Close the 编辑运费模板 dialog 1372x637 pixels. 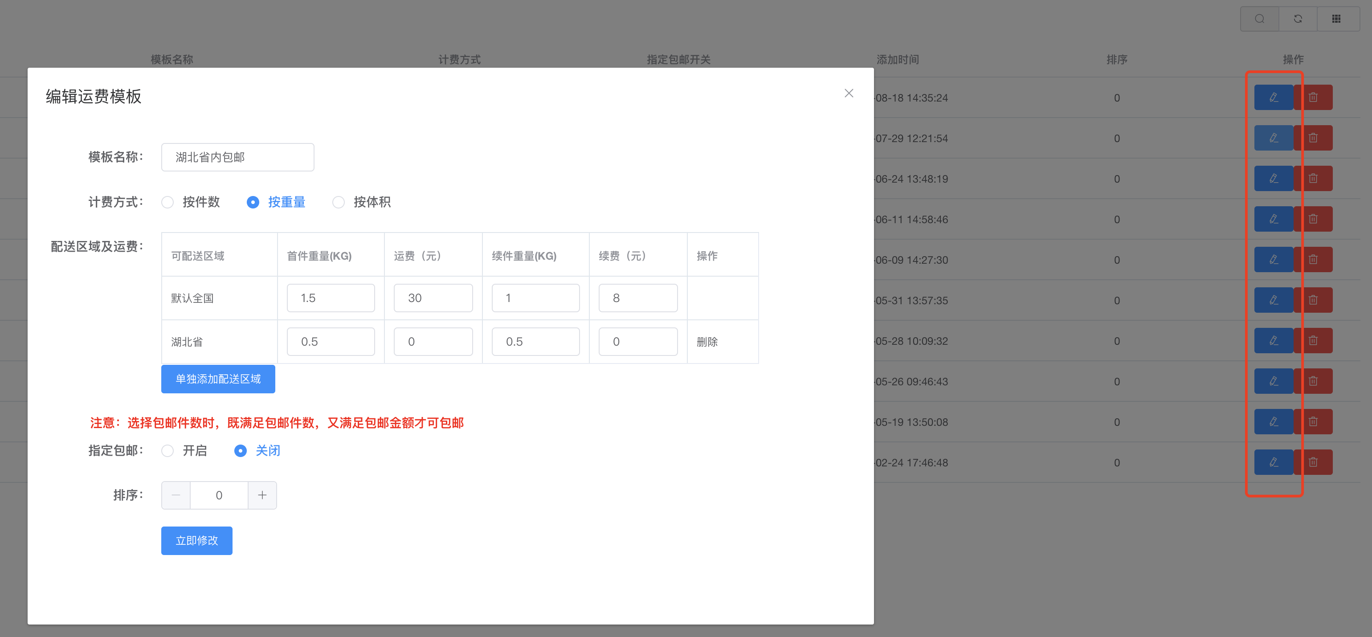849,93
